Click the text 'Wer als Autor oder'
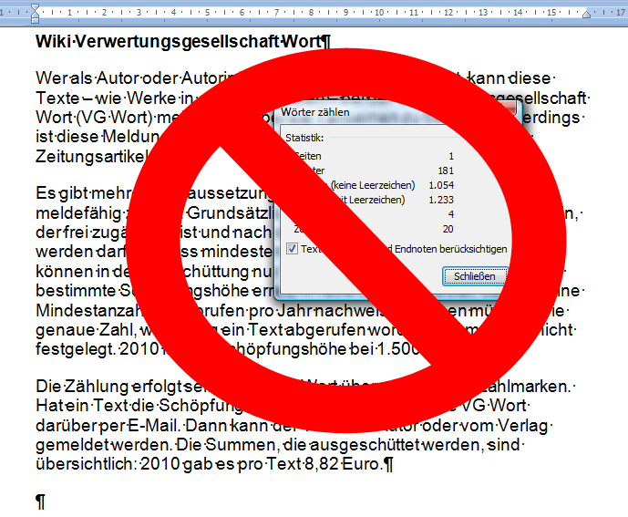This screenshot has width=628, height=517. (x=107, y=78)
